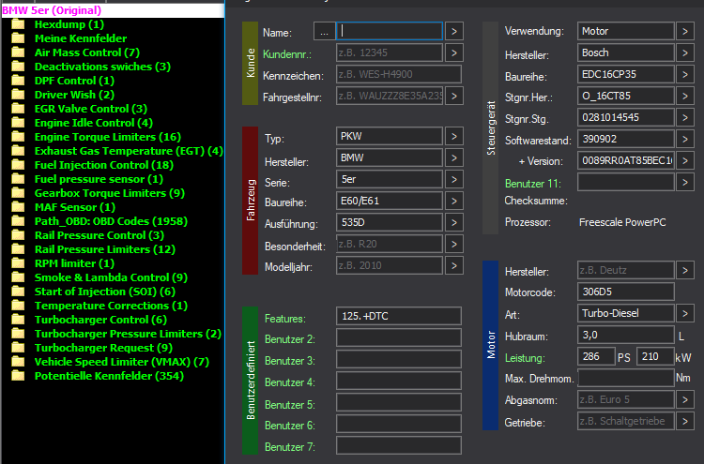Open the Serie 5er arrow button
The width and height of the screenshot is (704, 464).
(x=454, y=179)
